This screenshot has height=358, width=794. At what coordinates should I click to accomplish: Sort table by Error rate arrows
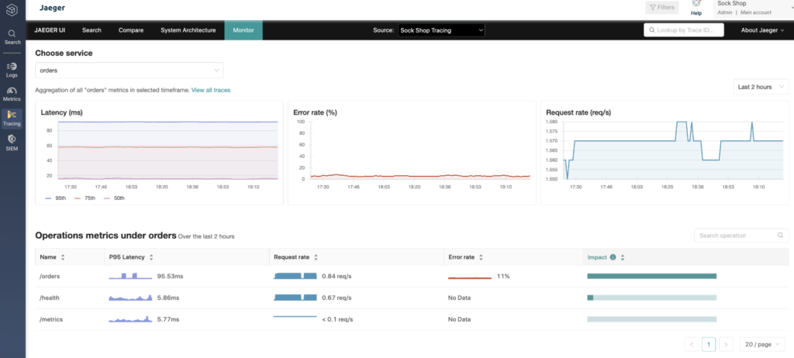481,257
